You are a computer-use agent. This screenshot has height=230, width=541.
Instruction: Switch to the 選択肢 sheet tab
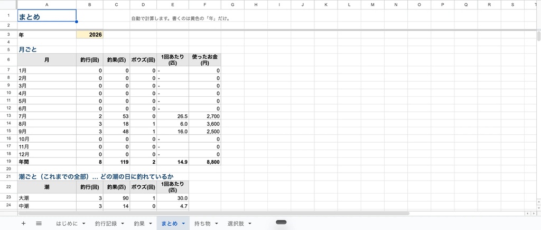[x=236, y=224]
